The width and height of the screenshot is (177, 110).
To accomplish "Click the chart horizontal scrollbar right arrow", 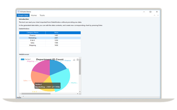I will point(78,94).
